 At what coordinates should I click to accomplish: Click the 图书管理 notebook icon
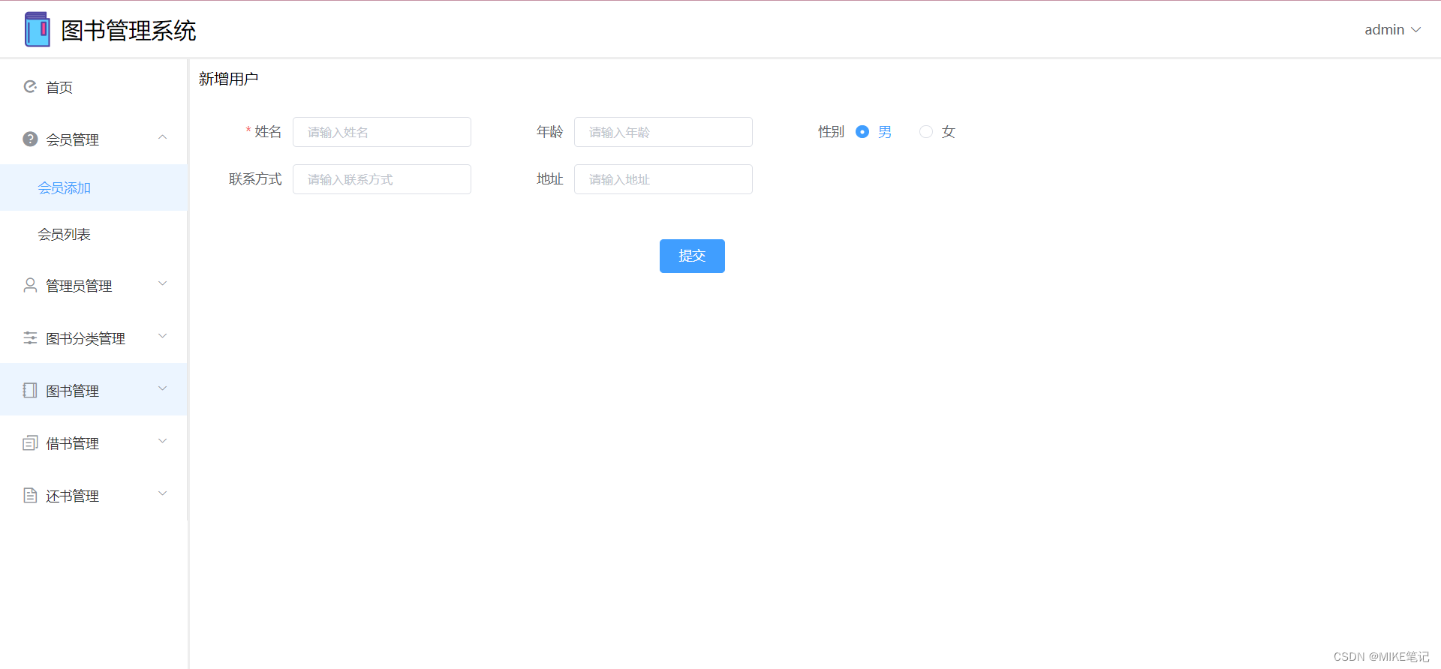coord(30,390)
